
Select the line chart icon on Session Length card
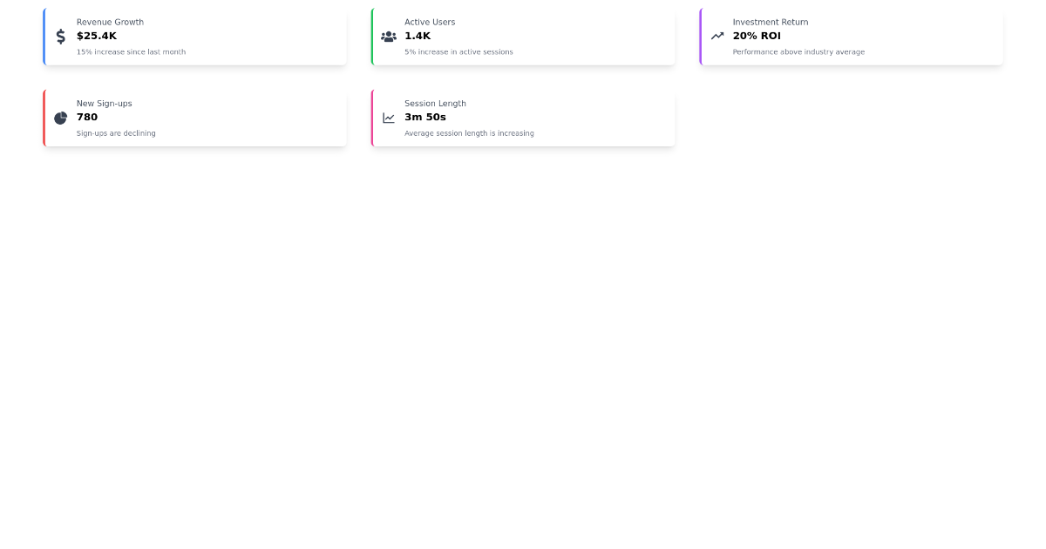pyautogui.click(x=389, y=118)
